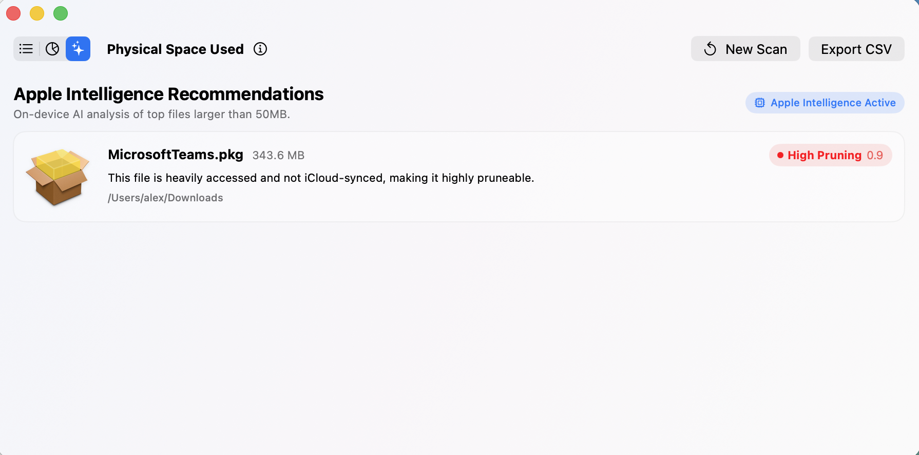
Task: Click the chip icon in Apple Intelligence badge
Action: click(x=759, y=103)
